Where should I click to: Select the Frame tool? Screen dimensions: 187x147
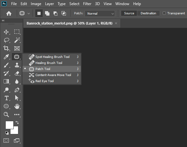tap(17, 48)
